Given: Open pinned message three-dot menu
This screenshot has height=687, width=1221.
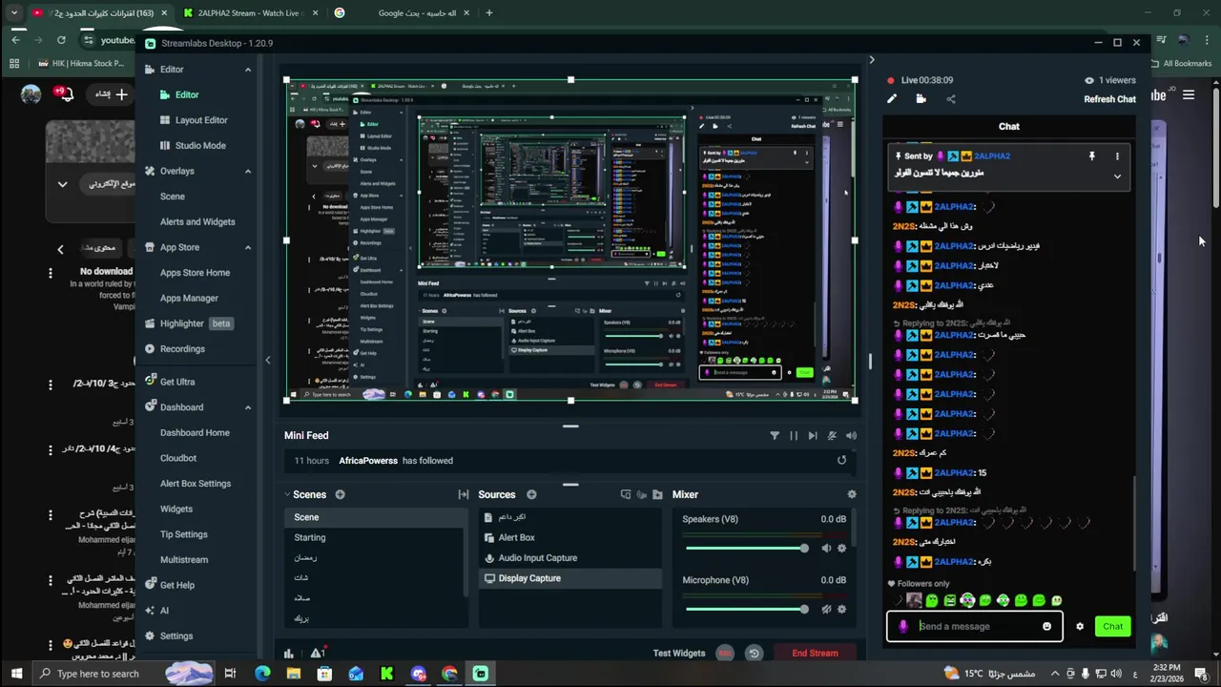Looking at the screenshot, I should (x=1117, y=156).
